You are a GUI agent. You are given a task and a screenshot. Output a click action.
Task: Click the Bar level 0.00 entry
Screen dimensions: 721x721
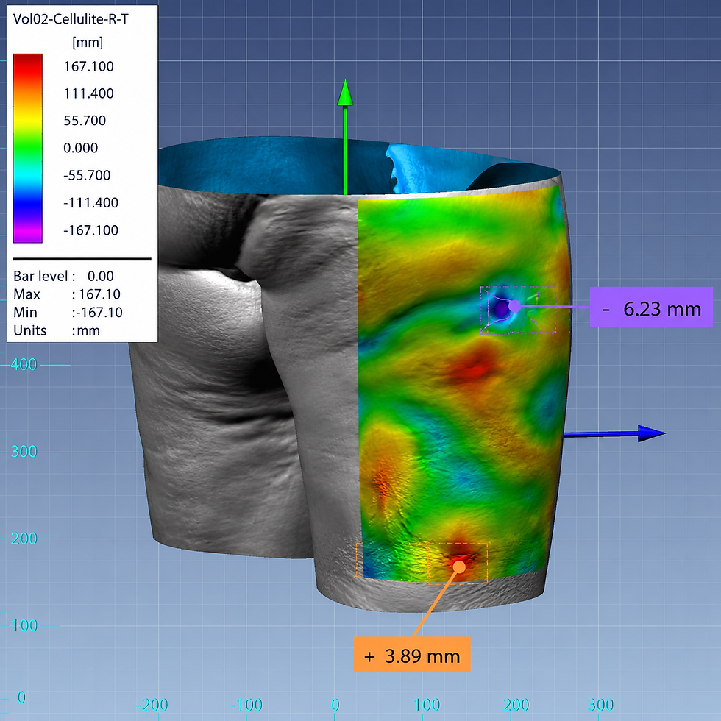pos(63,276)
